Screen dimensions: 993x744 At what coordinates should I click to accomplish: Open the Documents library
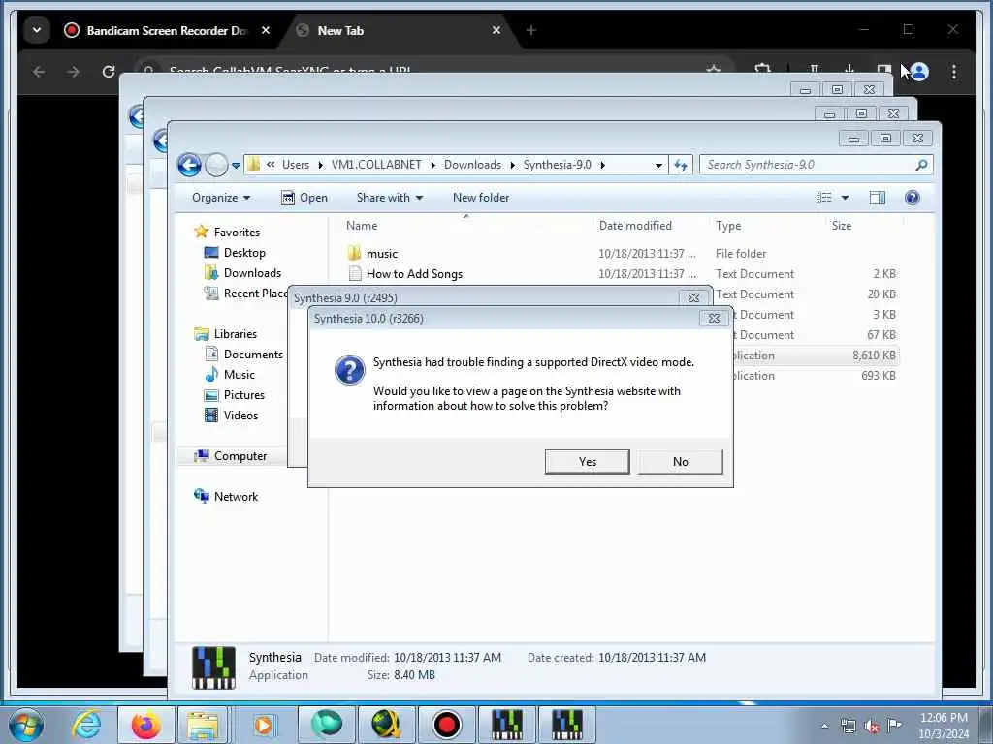[253, 355]
